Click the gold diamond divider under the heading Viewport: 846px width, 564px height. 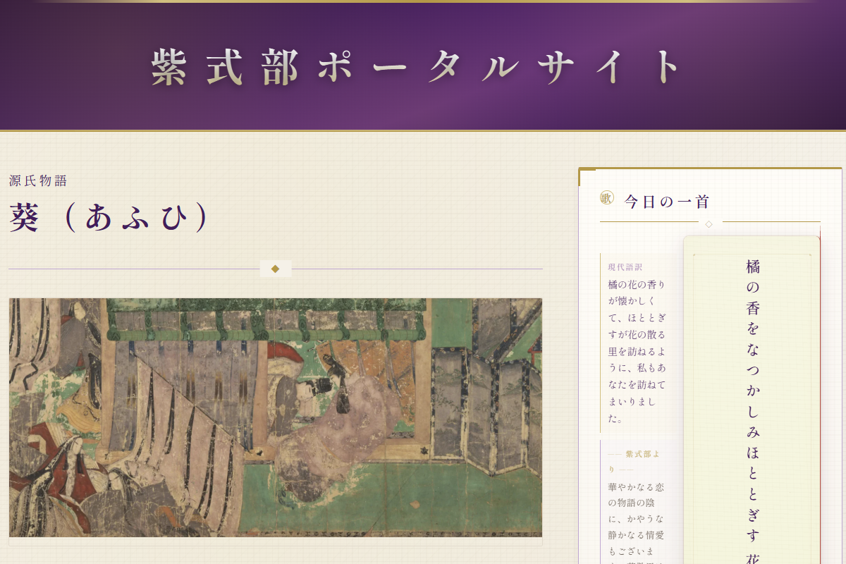point(275,269)
